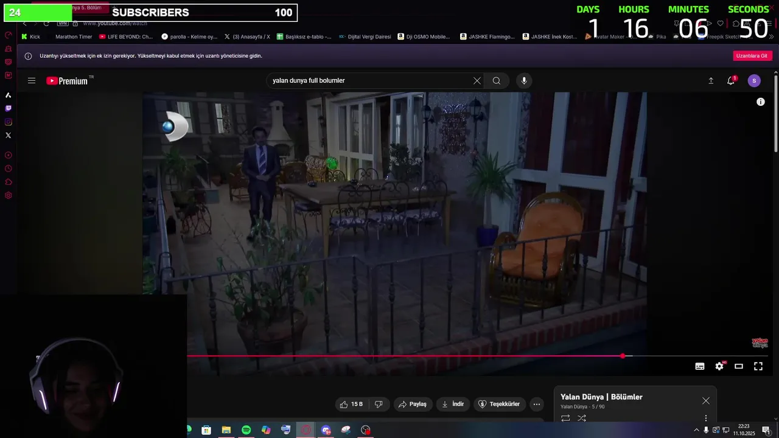
Task: Start voice search with microphone
Action: [x=524, y=80]
